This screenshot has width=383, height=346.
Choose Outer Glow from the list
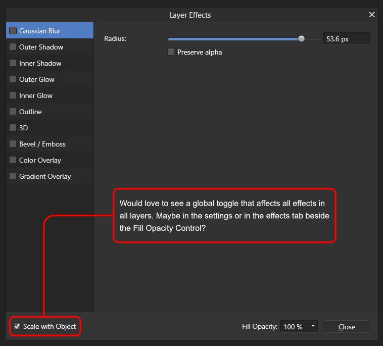pyautogui.click(x=50, y=79)
